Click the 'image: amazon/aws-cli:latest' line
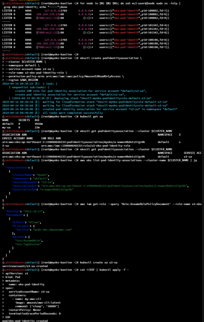Screen dimensions: 204x322 38,303
